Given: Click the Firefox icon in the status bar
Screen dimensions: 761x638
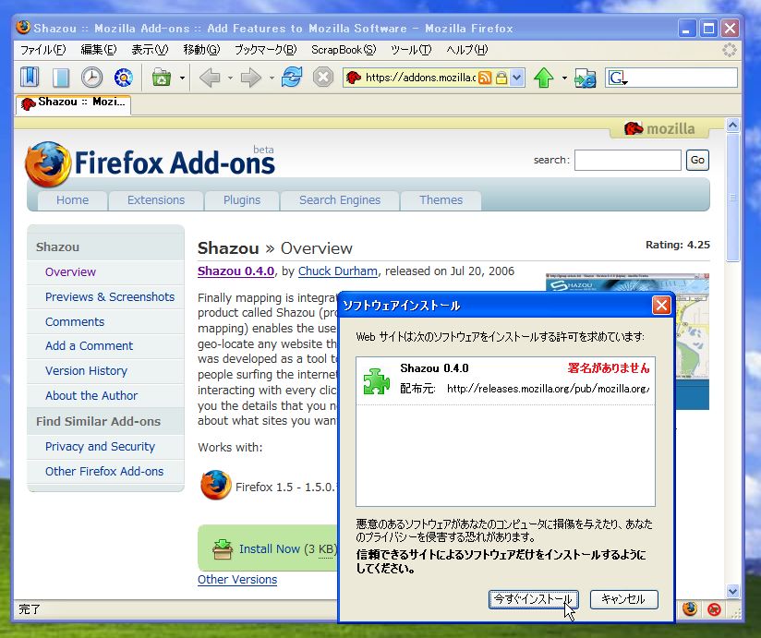Looking at the screenshot, I should (x=690, y=608).
